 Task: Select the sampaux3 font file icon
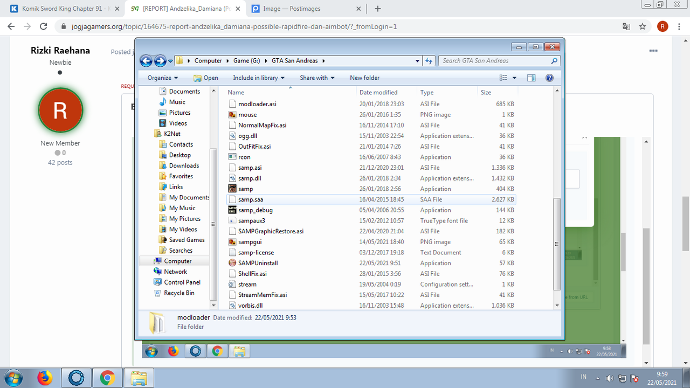(x=232, y=220)
